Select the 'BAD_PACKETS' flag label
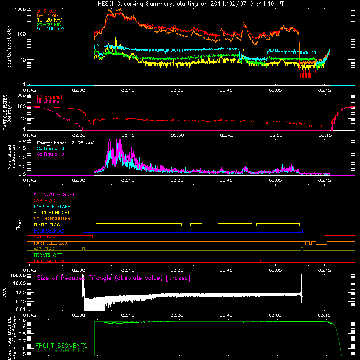This screenshot has width=360, height=360. coord(49,261)
